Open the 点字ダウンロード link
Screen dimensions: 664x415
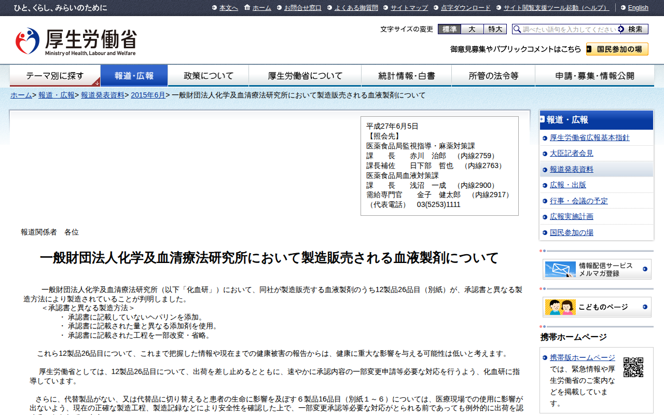pyautogui.click(x=466, y=8)
